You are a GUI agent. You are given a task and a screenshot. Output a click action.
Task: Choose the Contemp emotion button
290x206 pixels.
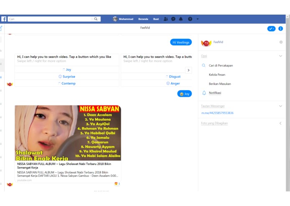pos(67,83)
